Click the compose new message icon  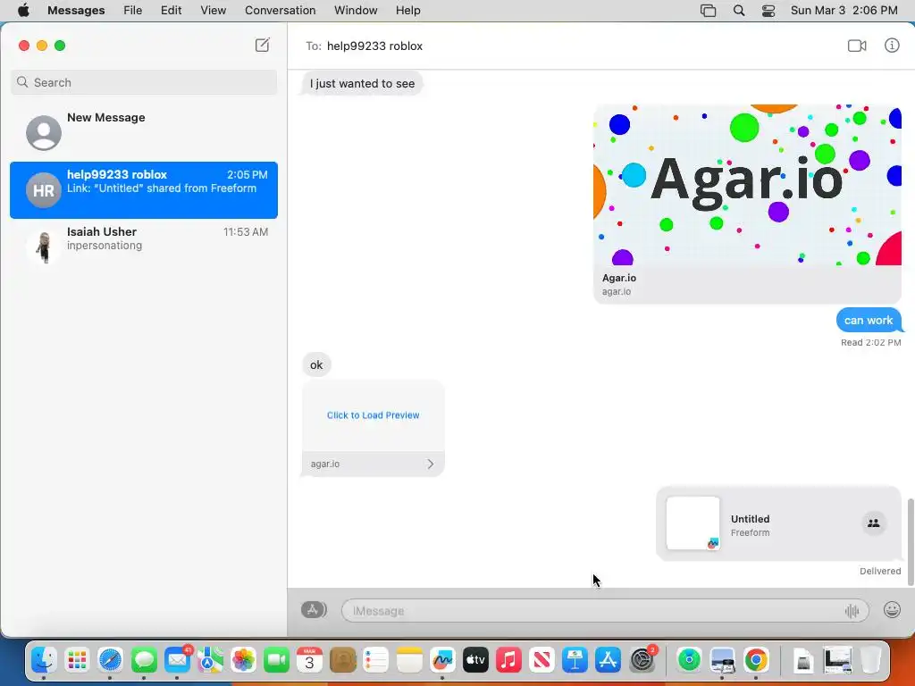262,45
